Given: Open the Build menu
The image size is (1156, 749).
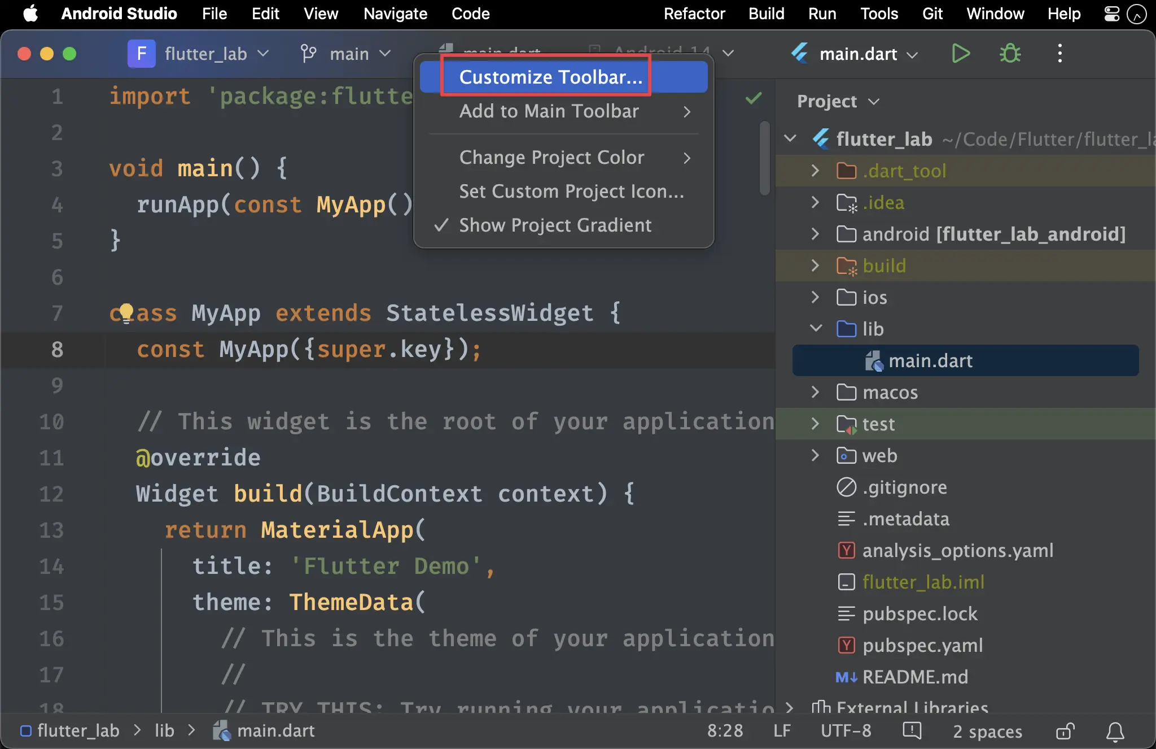Looking at the screenshot, I should click(766, 14).
